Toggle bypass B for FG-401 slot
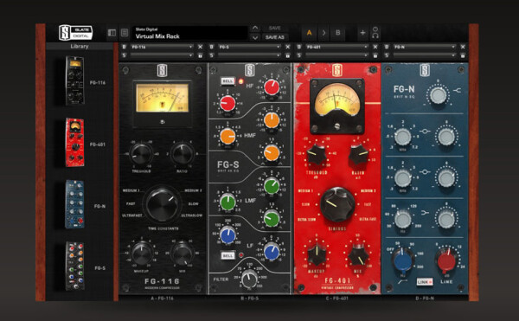 coord(299,47)
